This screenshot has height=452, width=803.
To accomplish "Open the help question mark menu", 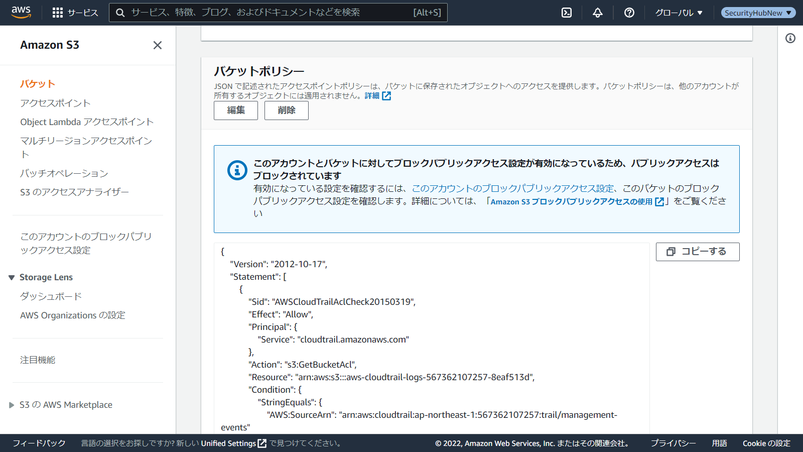I will pyautogui.click(x=629, y=13).
